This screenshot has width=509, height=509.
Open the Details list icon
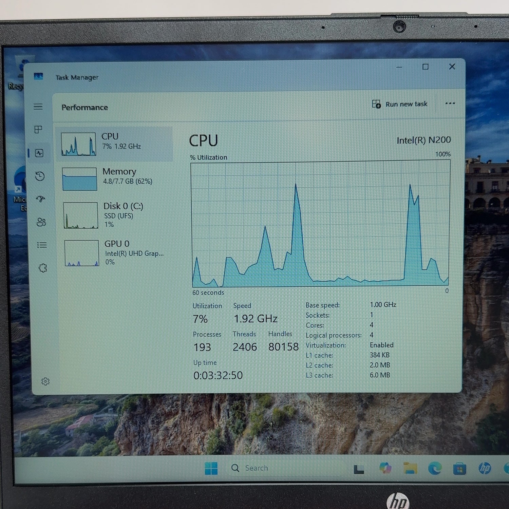coord(42,245)
